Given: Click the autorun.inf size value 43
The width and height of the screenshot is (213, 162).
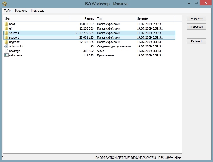Looking at the screenshot, I should (x=92, y=46).
